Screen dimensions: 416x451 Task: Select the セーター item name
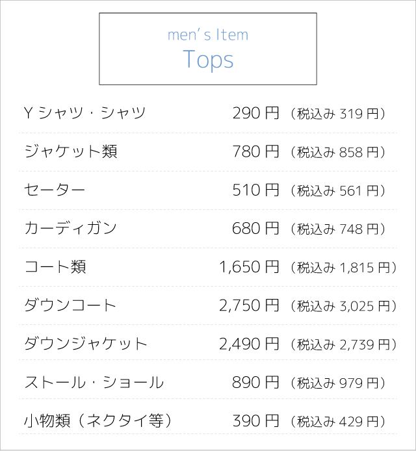(55, 190)
